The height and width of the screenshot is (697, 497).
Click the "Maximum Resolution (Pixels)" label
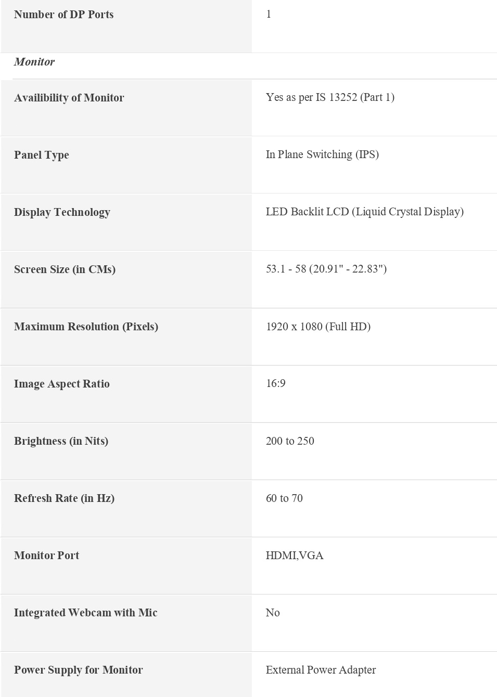point(86,327)
